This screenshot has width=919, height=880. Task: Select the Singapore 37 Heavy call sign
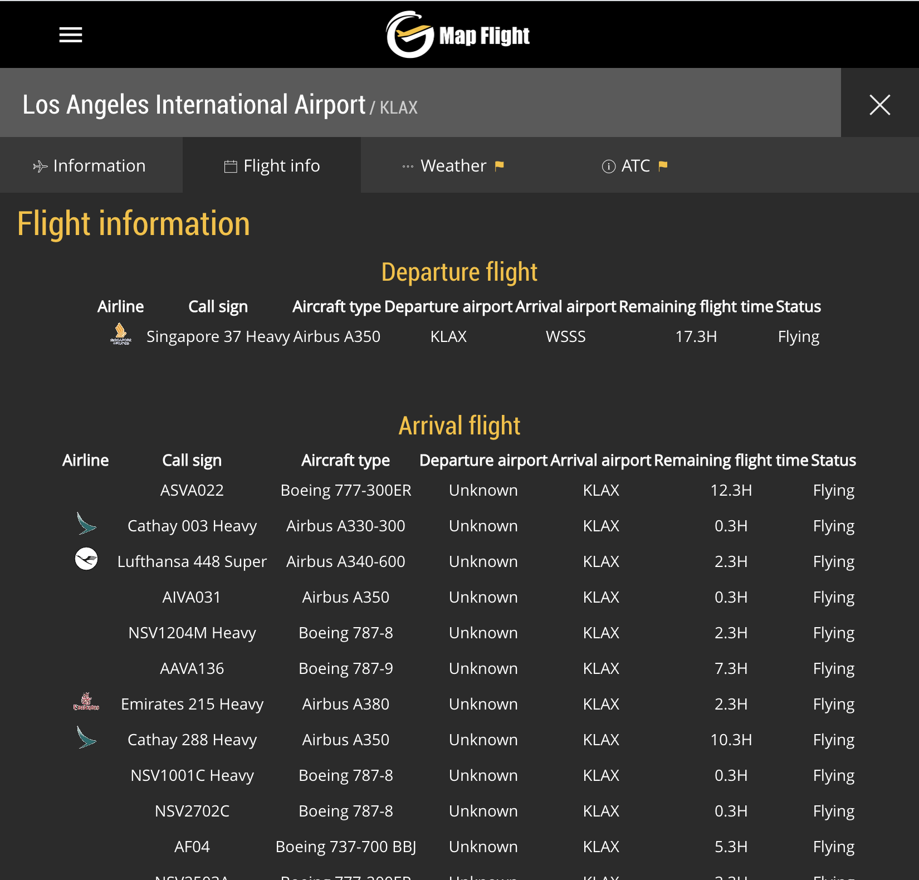pyautogui.click(x=218, y=336)
